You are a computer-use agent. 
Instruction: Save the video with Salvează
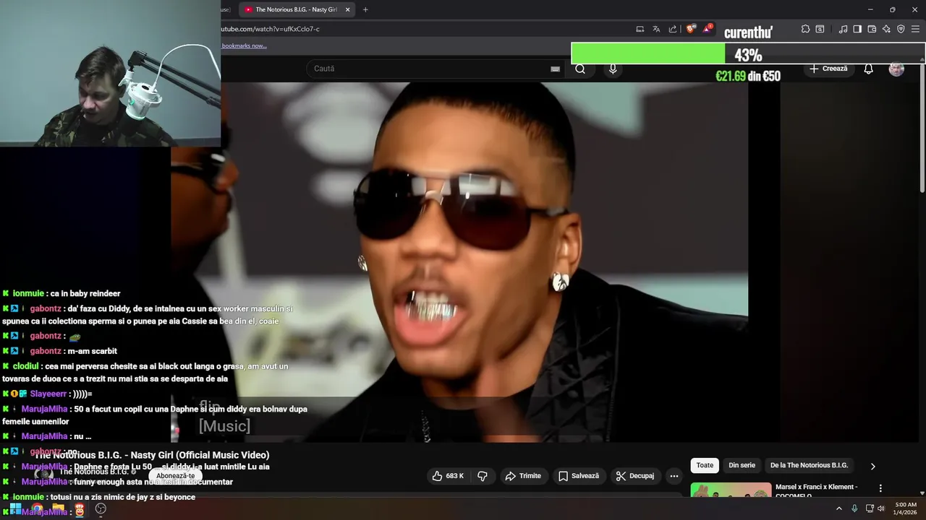pos(579,476)
